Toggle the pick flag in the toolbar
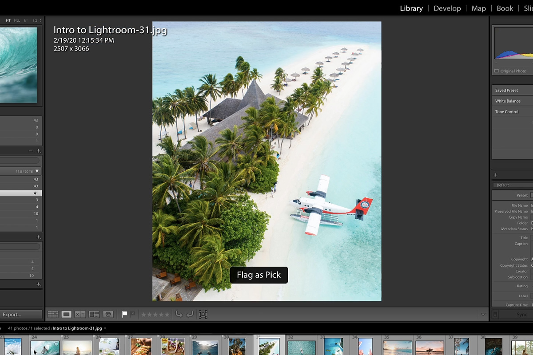The image size is (533, 355). 125,314
